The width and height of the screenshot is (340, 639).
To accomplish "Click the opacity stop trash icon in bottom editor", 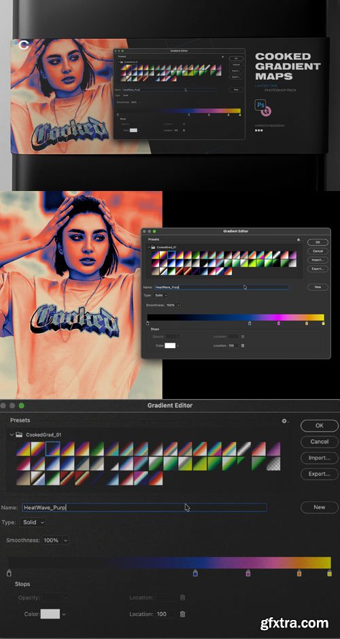I will pos(183,598).
